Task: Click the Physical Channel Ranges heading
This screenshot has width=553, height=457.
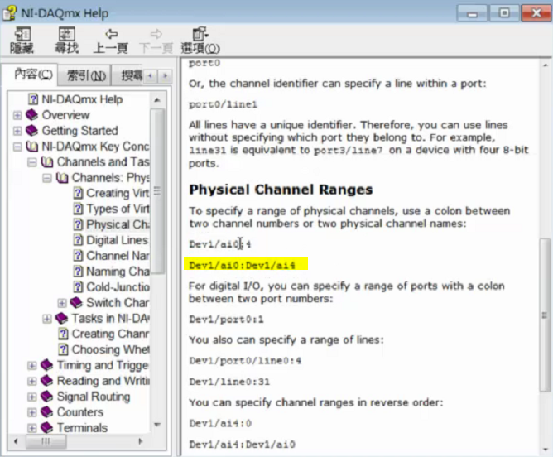Action: [281, 190]
